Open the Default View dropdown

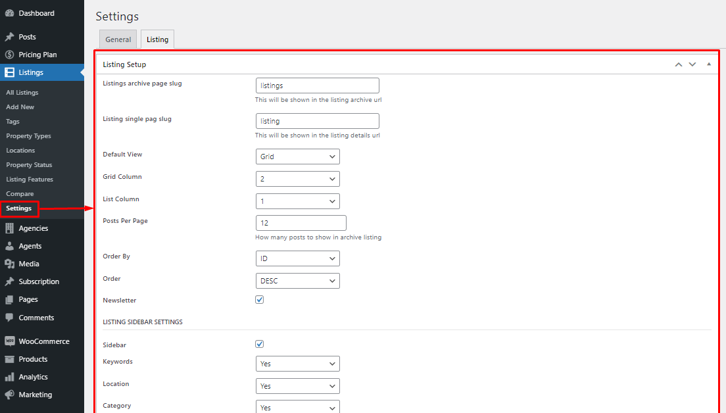(297, 157)
